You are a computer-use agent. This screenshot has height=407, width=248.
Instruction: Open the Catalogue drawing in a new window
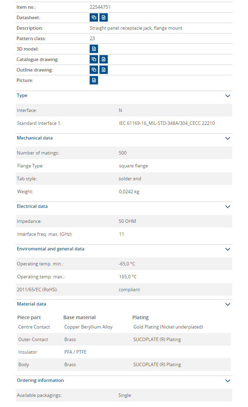coord(94,59)
